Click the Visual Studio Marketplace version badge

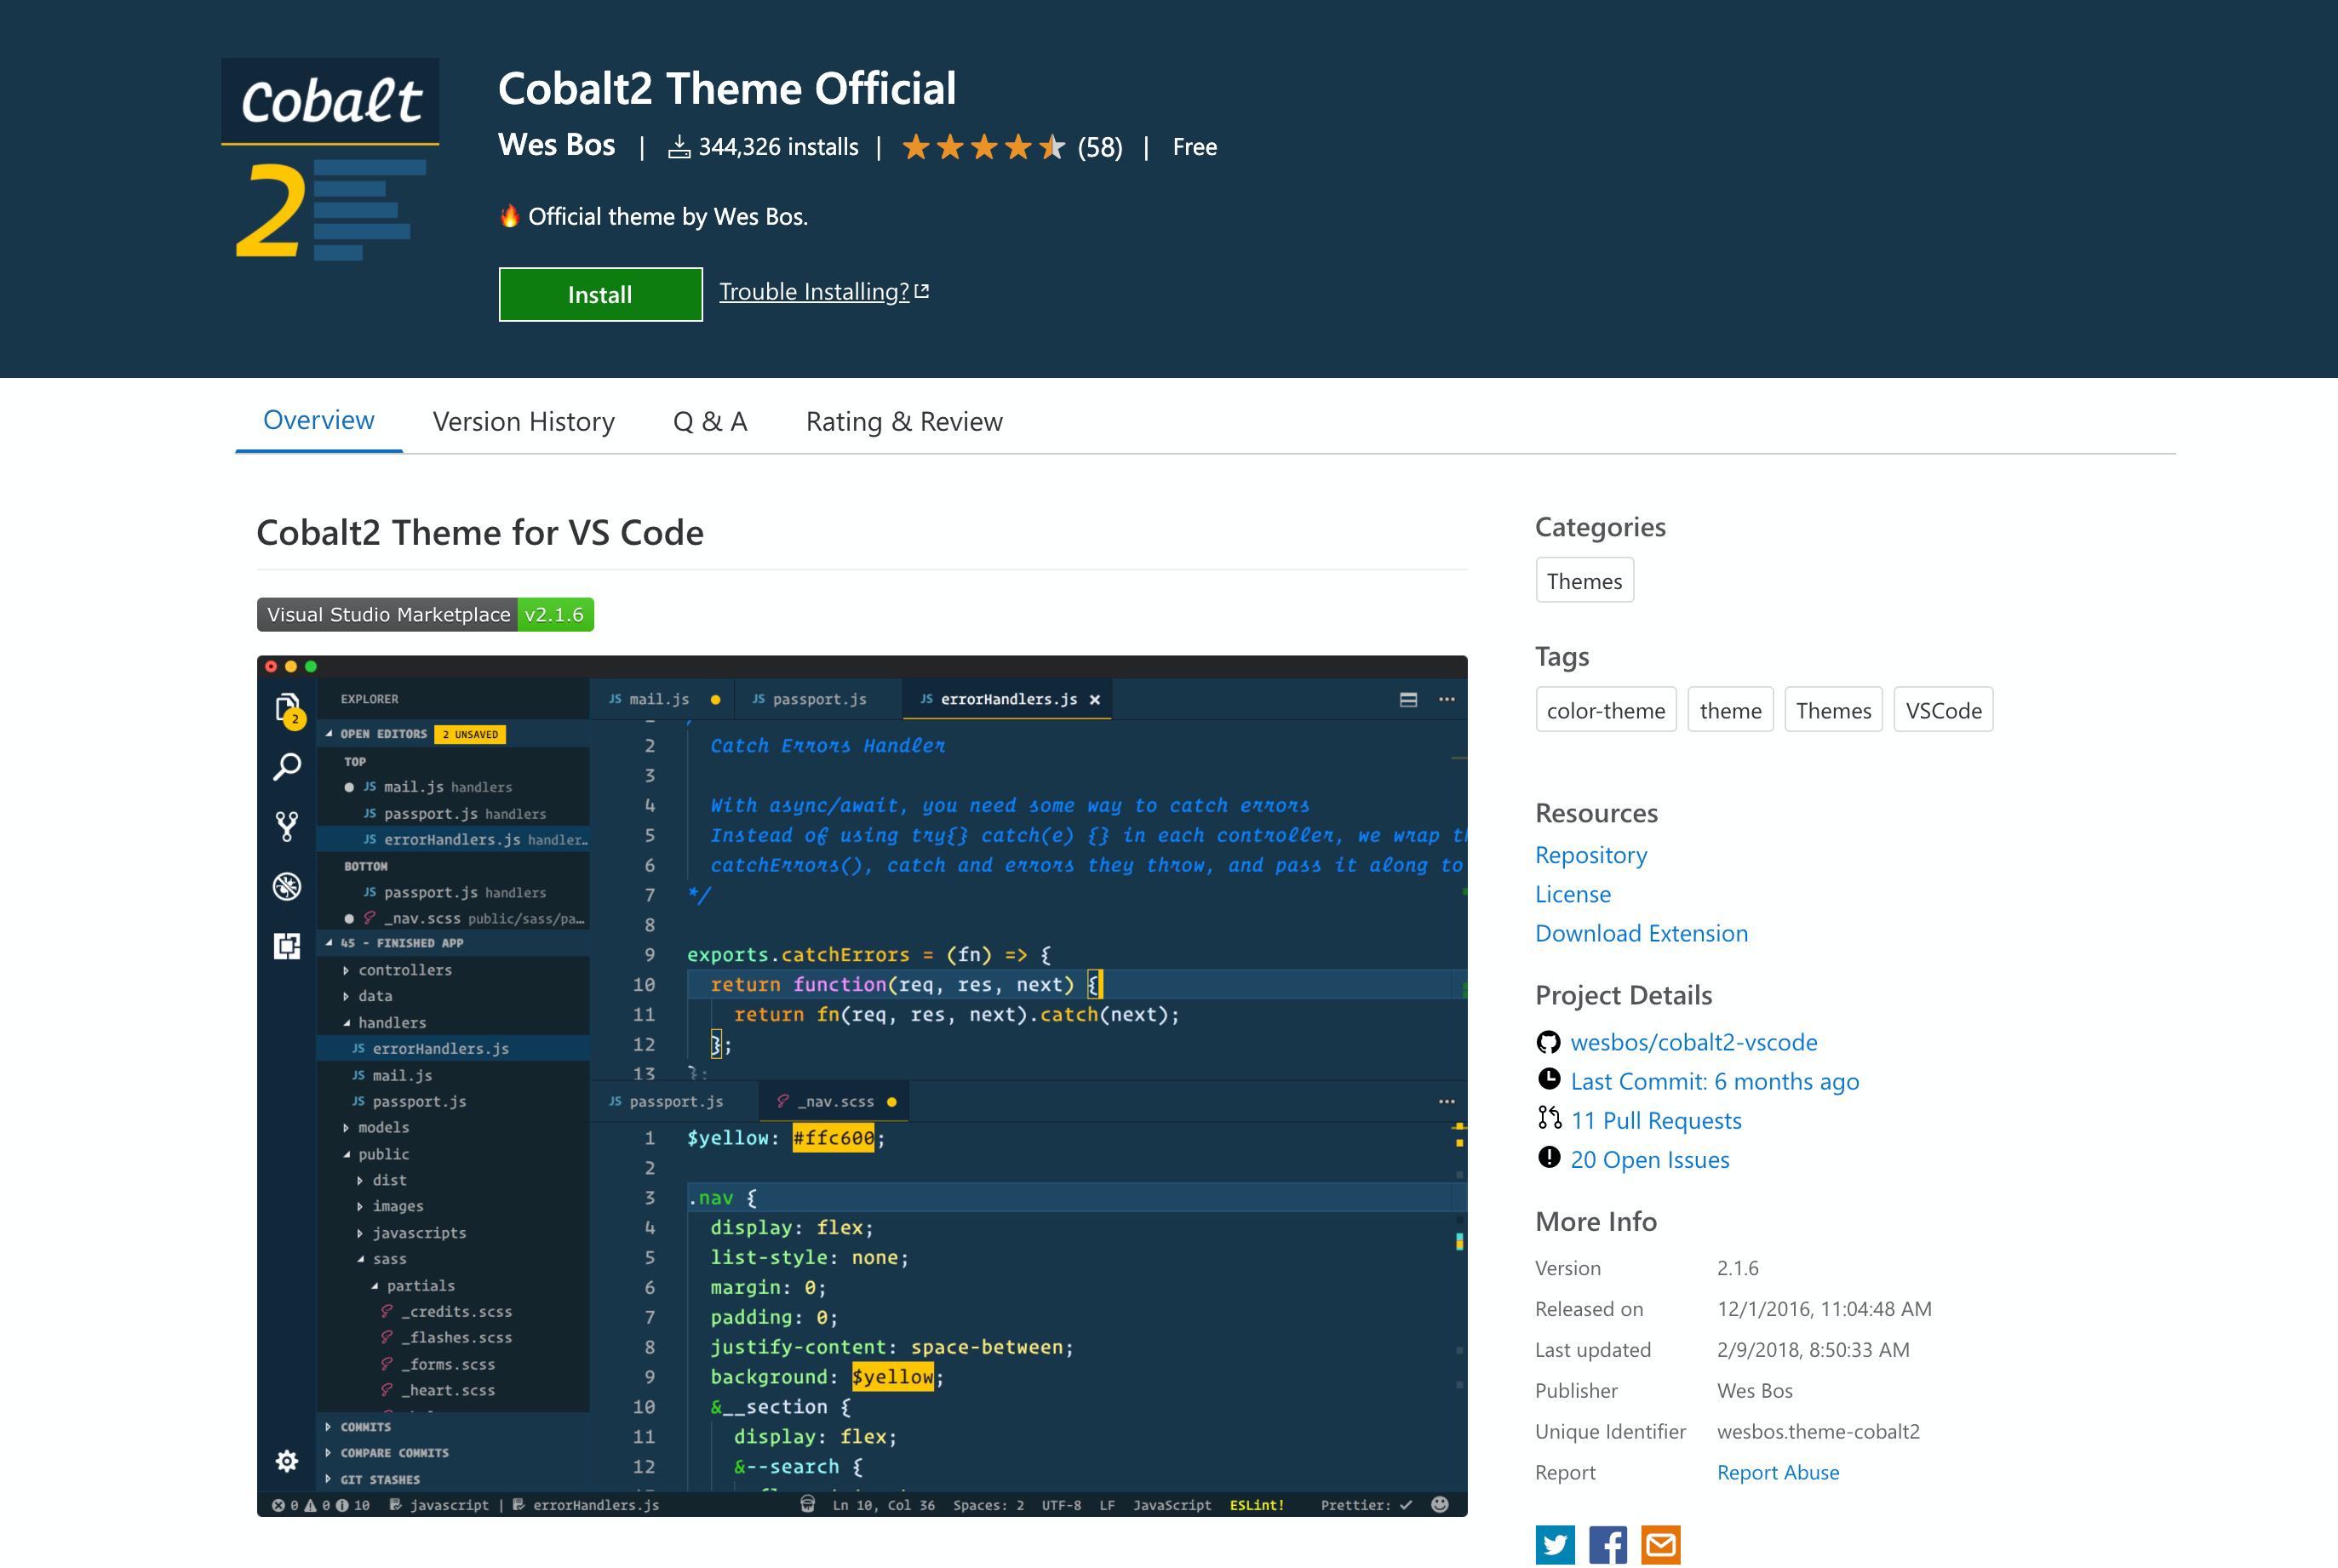pos(425,614)
